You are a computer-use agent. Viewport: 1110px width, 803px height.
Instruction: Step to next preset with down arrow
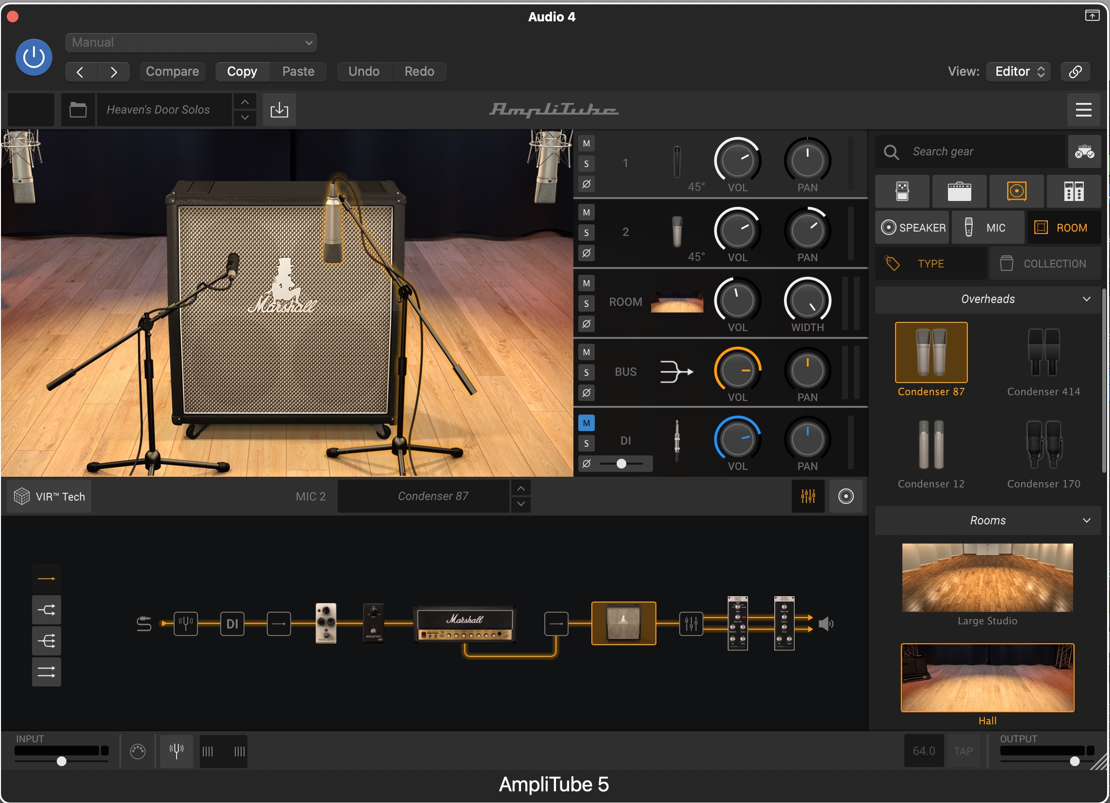point(245,117)
